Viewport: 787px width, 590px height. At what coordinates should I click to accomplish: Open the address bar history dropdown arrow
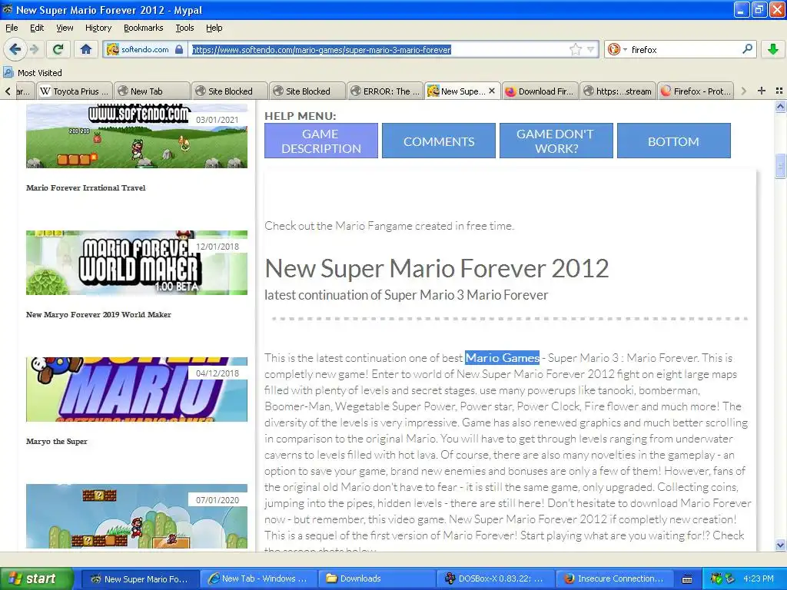[591, 49]
